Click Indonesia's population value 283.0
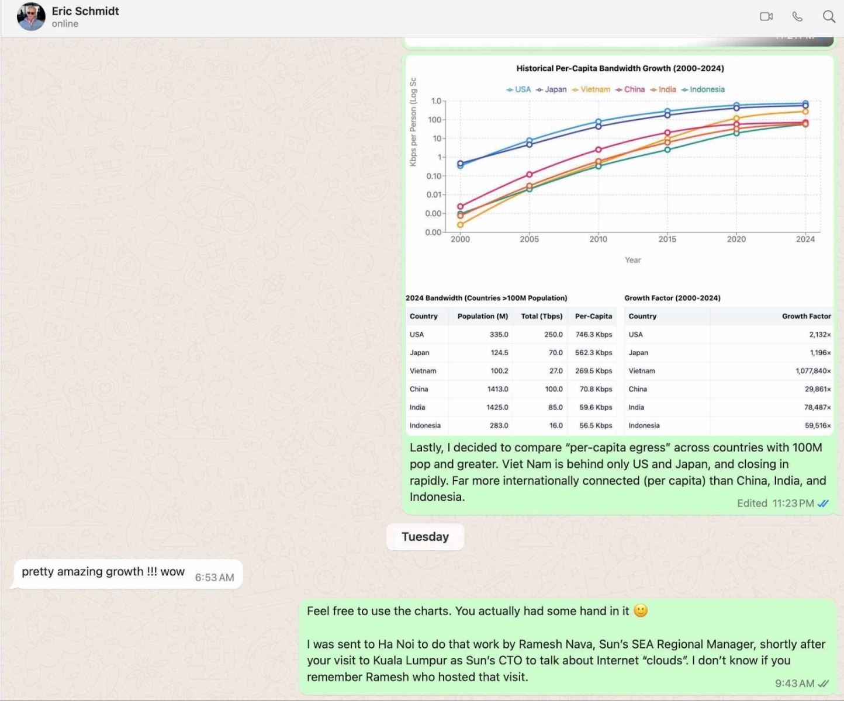Image resolution: width=844 pixels, height=701 pixels. click(499, 425)
